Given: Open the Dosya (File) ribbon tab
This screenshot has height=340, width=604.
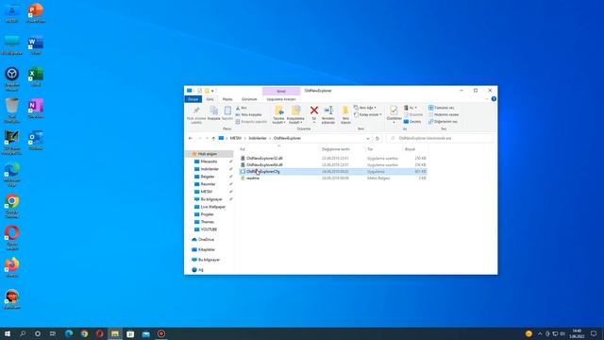Looking at the screenshot, I should (x=193, y=99).
